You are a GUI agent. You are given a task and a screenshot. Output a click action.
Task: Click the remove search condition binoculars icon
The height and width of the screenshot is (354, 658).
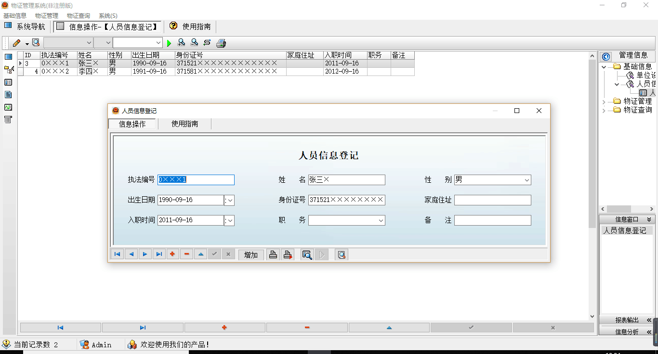pos(194,43)
